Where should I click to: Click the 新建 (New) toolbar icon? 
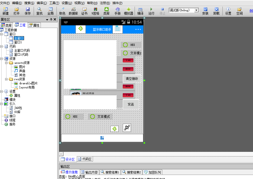[5, 11]
